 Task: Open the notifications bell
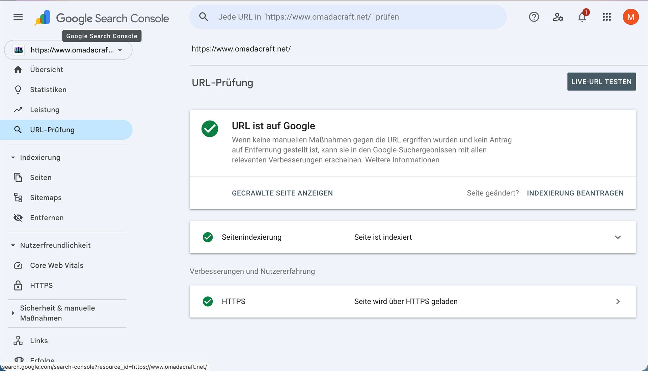(x=582, y=17)
